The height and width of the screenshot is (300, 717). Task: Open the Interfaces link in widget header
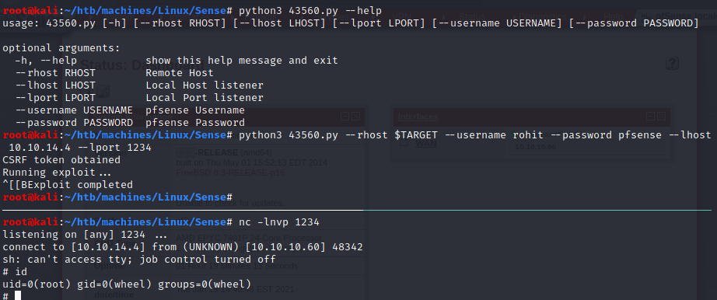pyautogui.click(x=418, y=117)
